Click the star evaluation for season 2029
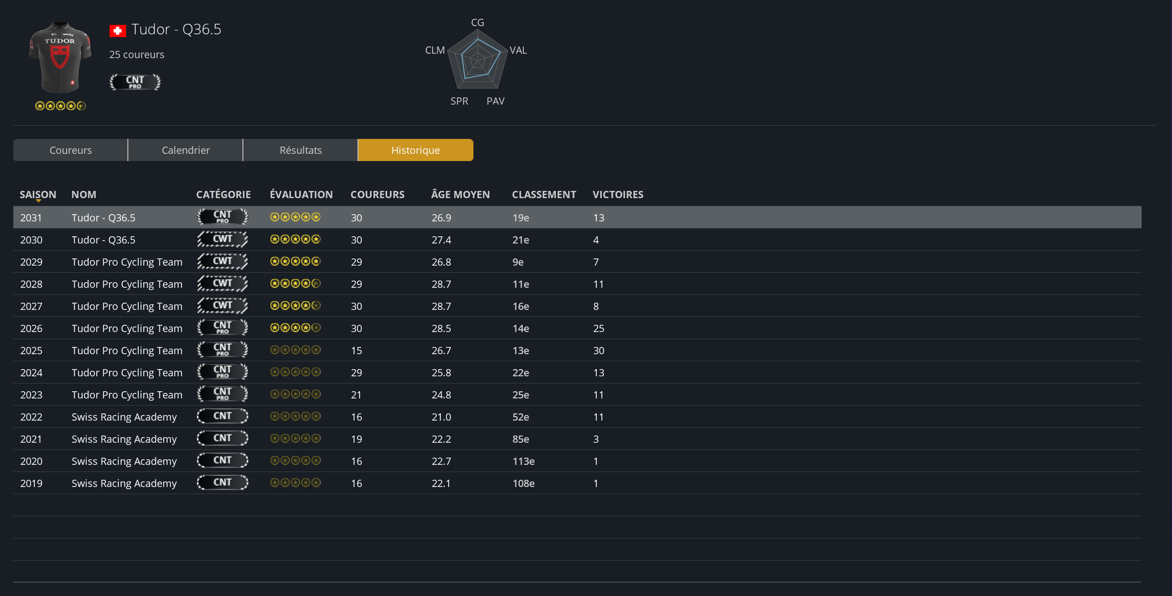1172x596 pixels. [295, 261]
